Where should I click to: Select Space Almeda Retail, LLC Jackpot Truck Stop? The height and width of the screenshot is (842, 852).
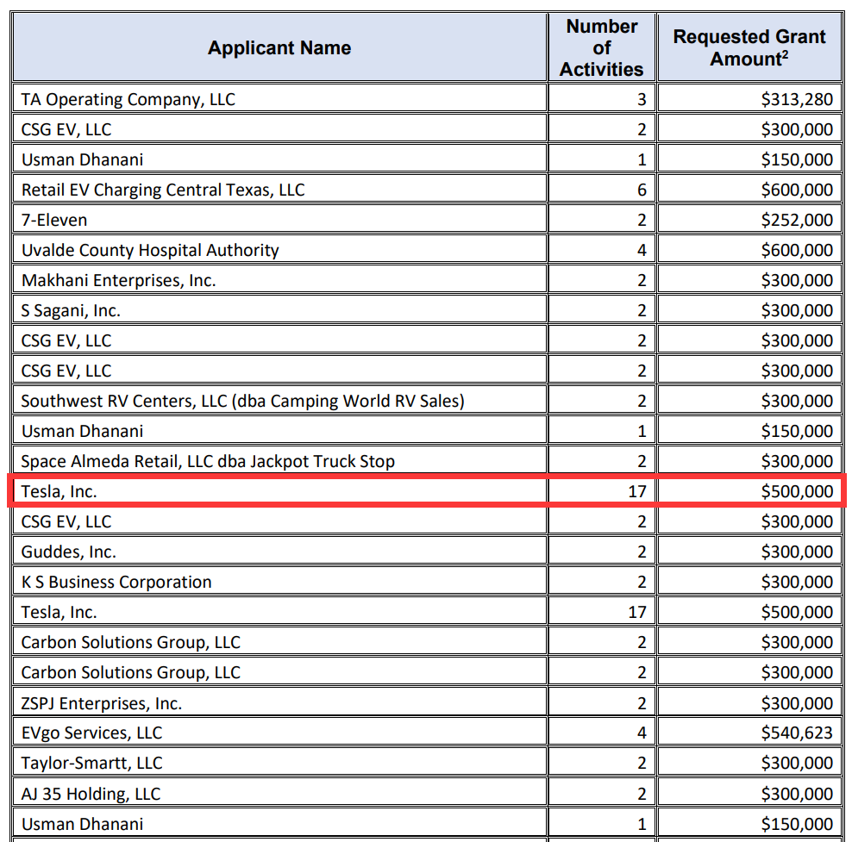[x=279, y=461]
